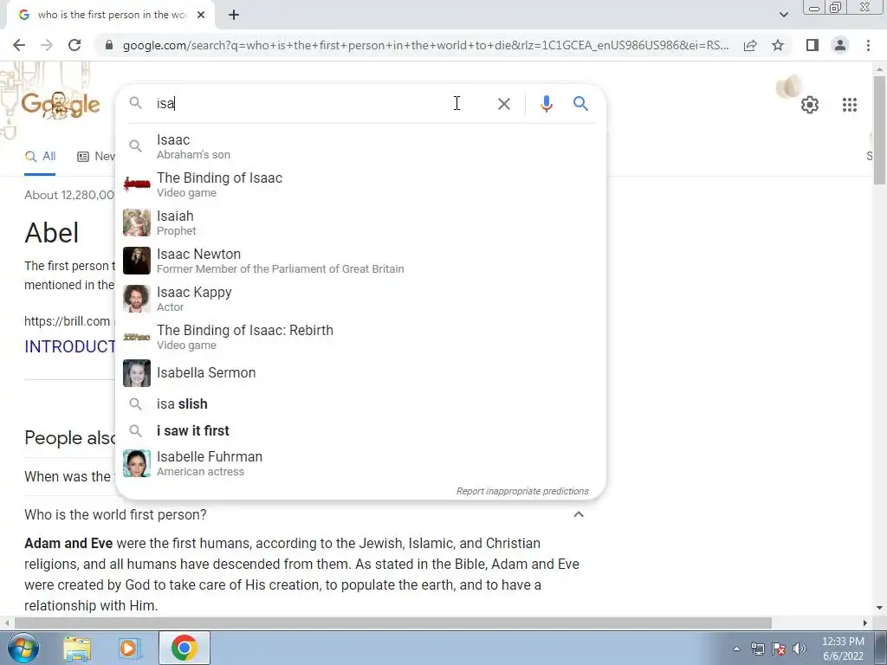Screen dimensions: 887x665
Task: Open a new tab with plus button
Action: pyautogui.click(x=234, y=16)
